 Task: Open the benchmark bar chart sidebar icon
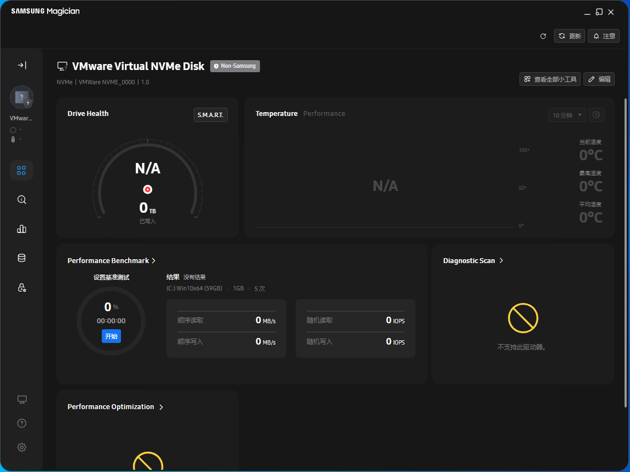pyautogui.click(x=21, y=229)
